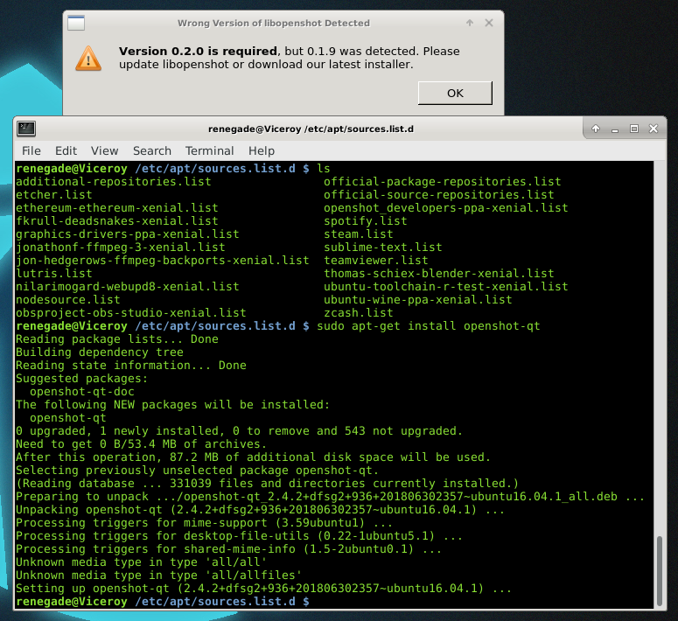Close the terminal window
This screenshot has width=678, height=621.
pyautogui.click(x=654, y=129)
